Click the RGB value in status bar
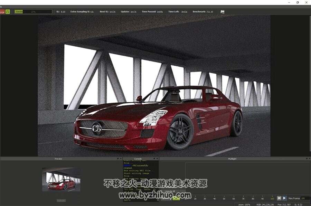Image resolution: width=311 pixels, height=206 pixels. 265,204
